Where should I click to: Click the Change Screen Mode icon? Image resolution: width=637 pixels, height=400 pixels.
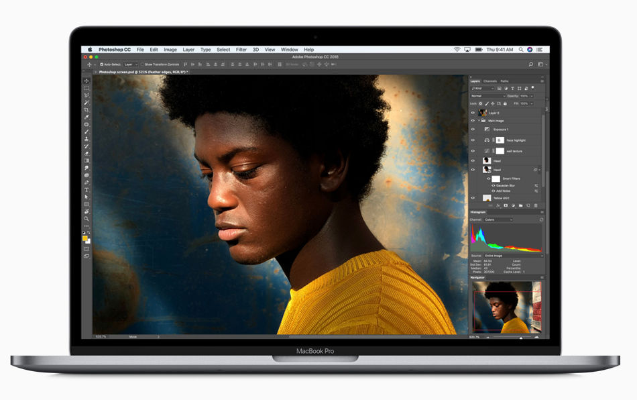point(86,256)
